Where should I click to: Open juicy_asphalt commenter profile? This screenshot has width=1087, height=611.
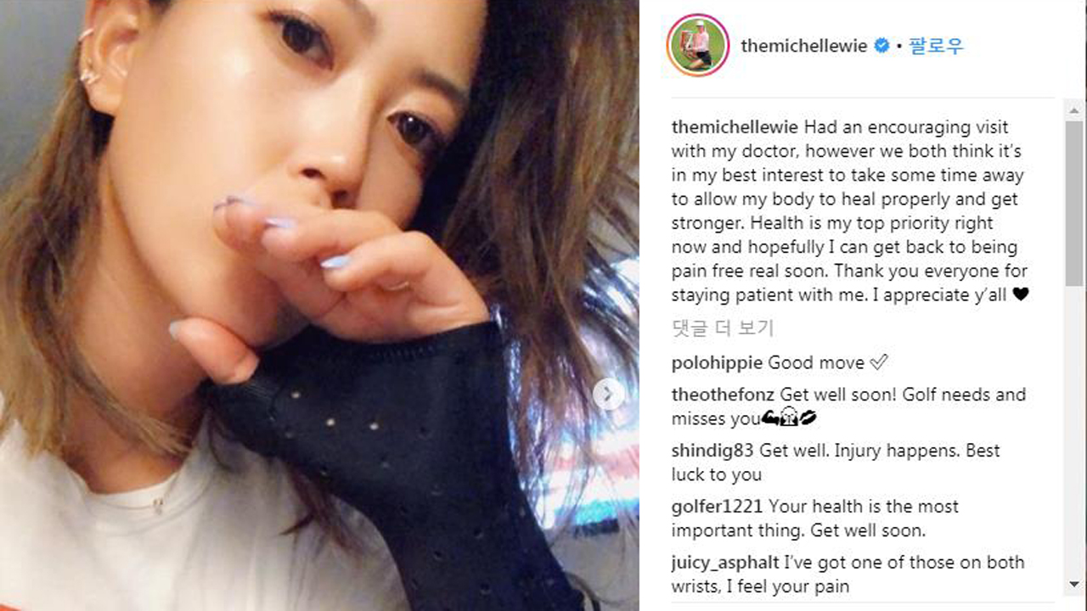725,563
